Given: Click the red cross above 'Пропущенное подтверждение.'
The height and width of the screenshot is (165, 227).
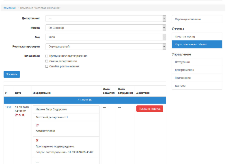Looking at the screenshot, I should [37, 141].
